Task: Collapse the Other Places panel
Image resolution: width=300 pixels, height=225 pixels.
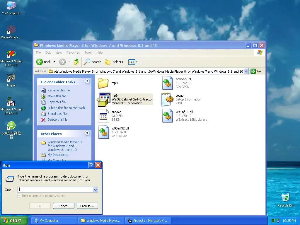Action: (x=87, y=133)
